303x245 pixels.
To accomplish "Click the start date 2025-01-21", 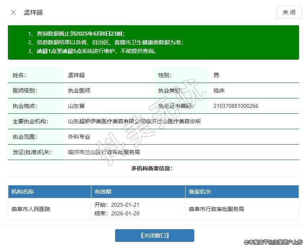I will tap(125, 205).
